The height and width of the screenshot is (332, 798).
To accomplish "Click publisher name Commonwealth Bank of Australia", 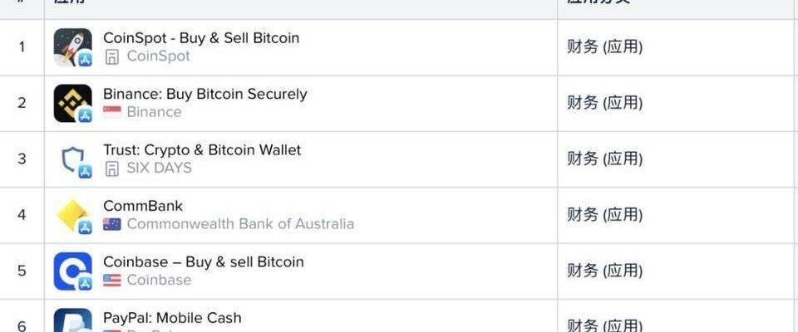I will pos(240,224).
